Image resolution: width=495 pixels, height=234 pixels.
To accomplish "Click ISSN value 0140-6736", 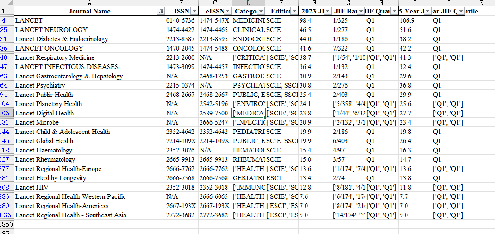I will [x=182, y=21].
